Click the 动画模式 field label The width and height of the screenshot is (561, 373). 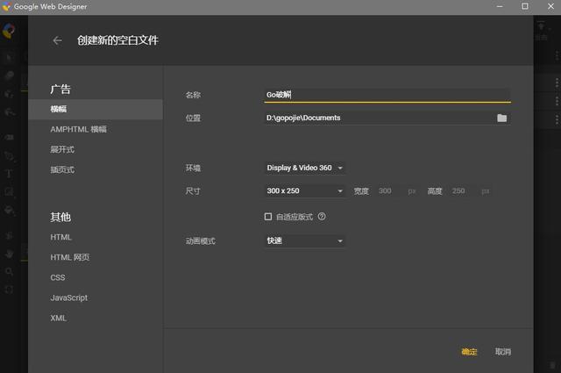point(201,241)
